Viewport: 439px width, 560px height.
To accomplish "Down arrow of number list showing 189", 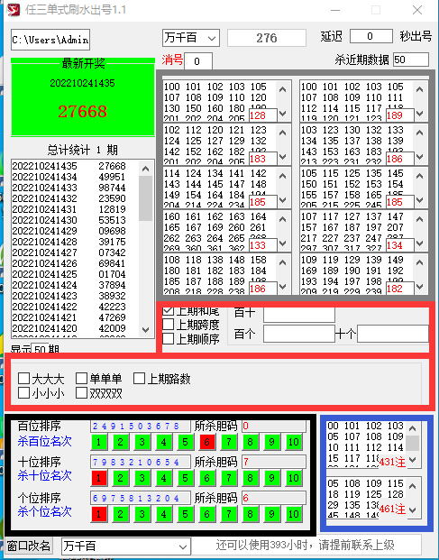I will tap(420, 114).
